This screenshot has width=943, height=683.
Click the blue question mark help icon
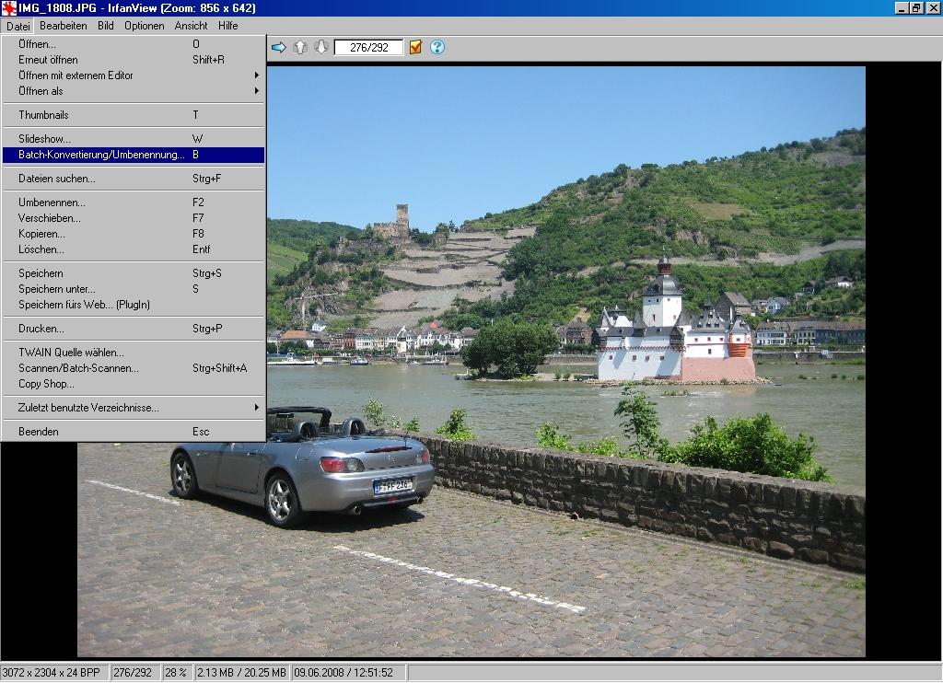coord(437,47)
